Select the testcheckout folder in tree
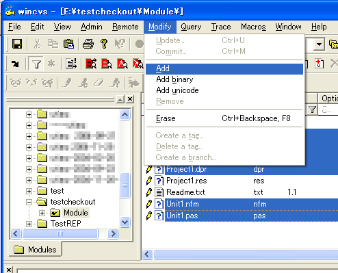The image size is (338, 273). coord(73,202)
